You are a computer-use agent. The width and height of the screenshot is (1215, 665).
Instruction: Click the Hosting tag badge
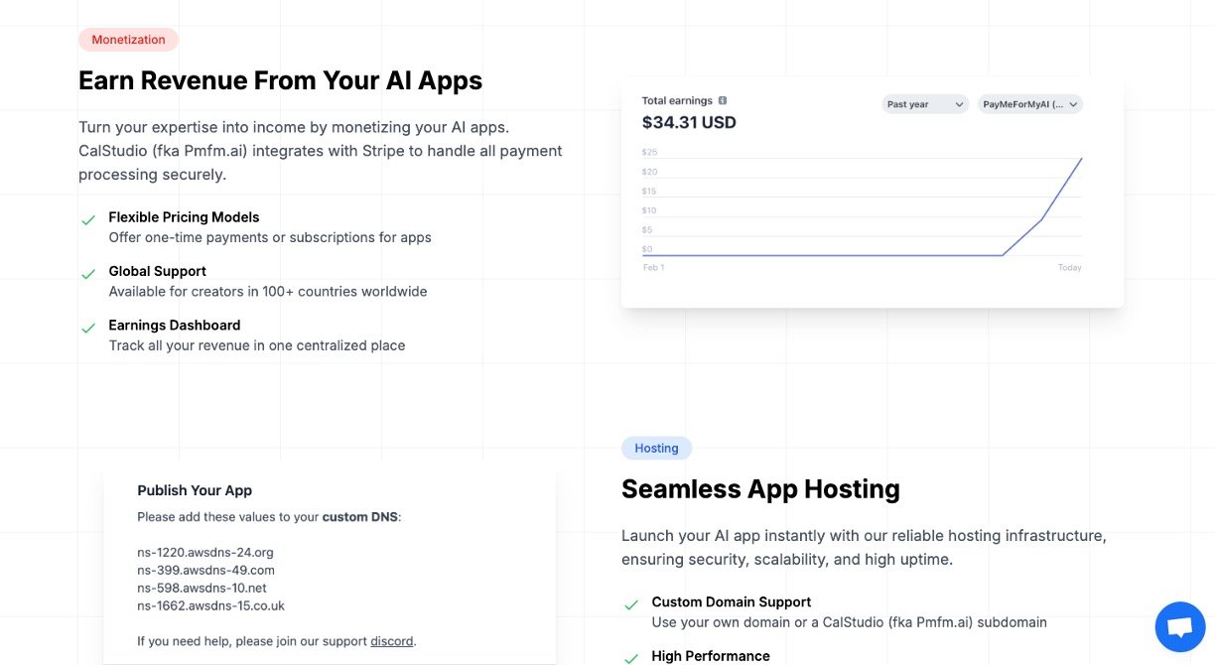pos(656,448)
